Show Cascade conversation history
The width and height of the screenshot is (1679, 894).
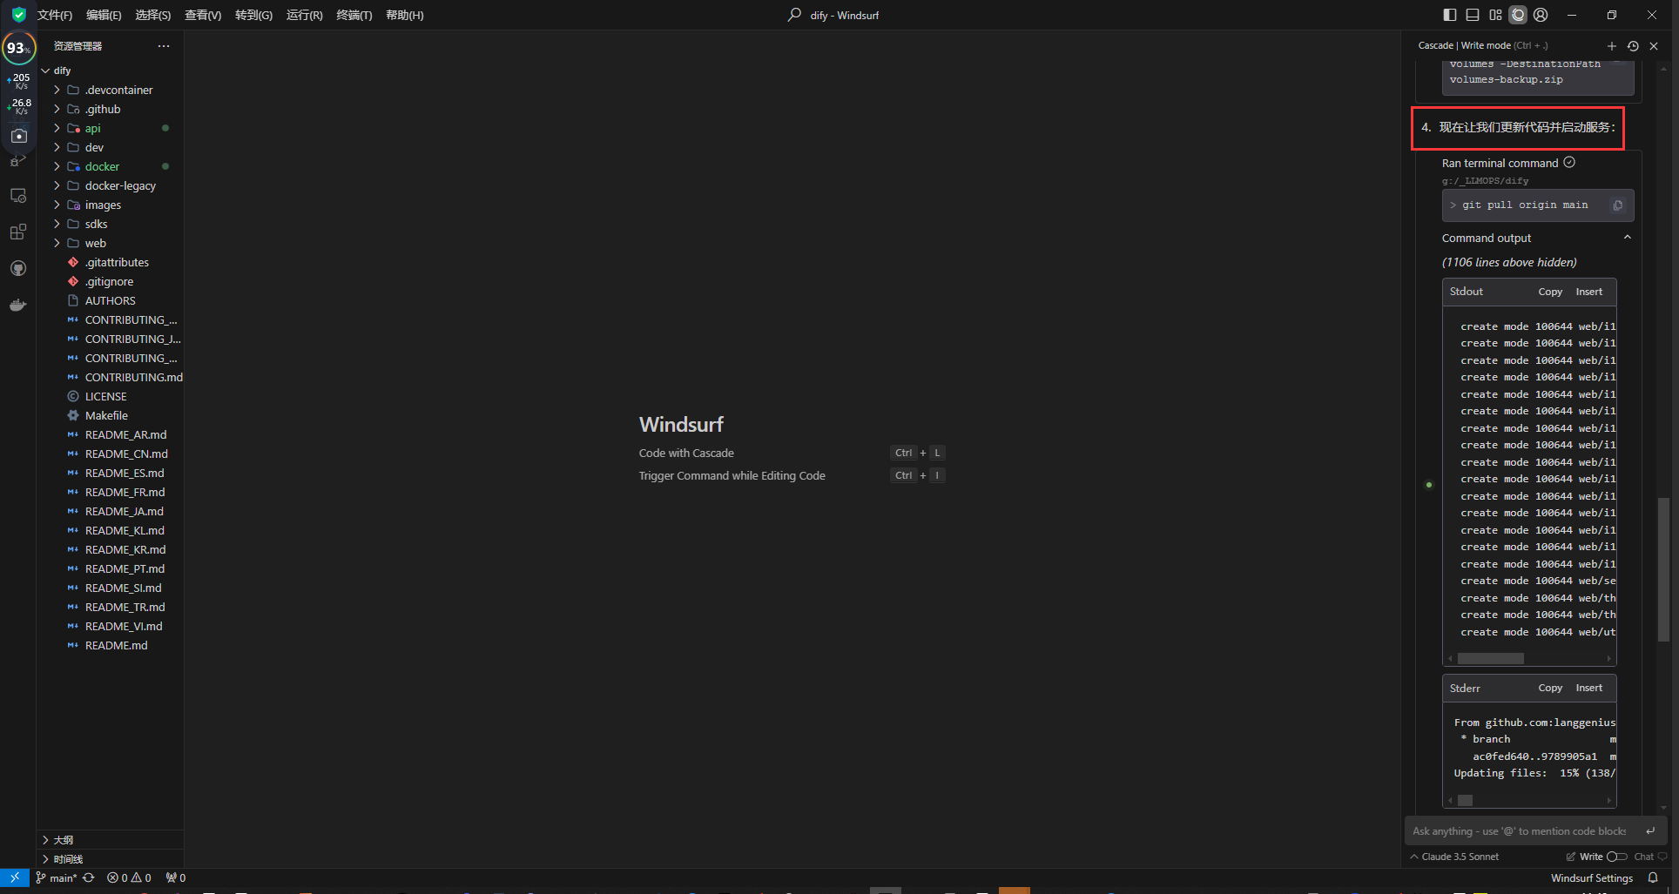tap(1633, 46)
